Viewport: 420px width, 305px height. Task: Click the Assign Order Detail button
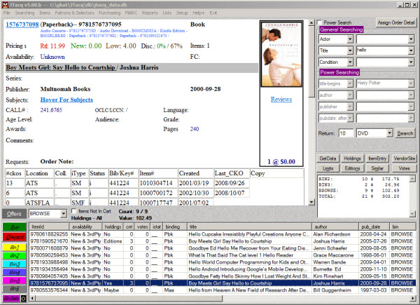(396, 22)
